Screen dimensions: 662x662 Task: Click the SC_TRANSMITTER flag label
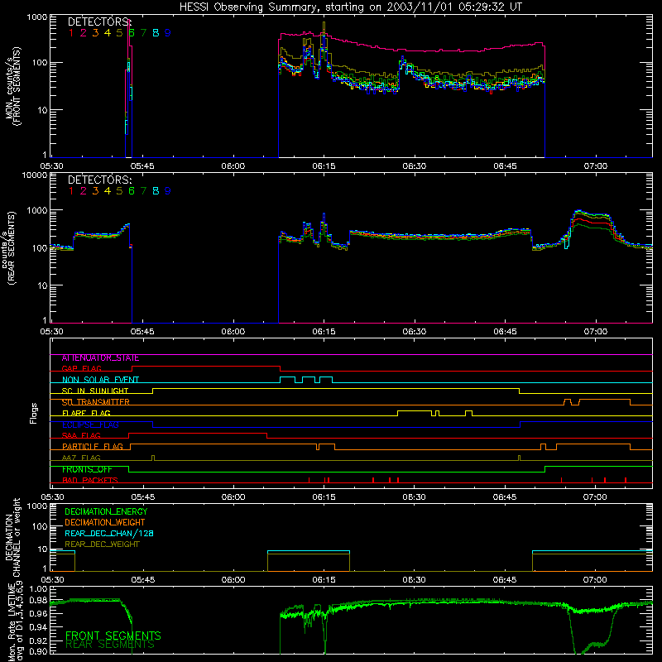(96, 402)
